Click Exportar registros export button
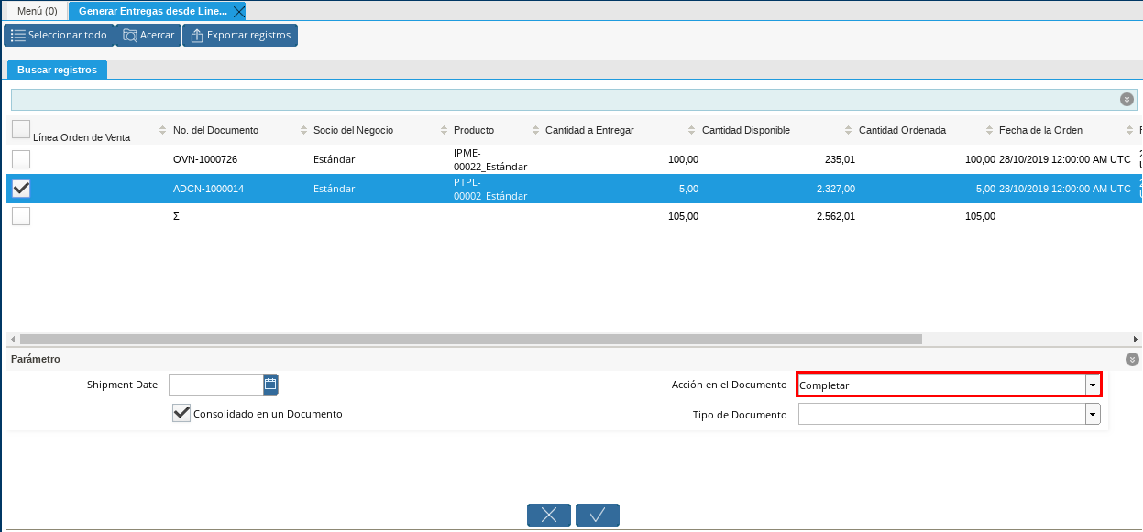1143x532 pixels. point(240,36)
